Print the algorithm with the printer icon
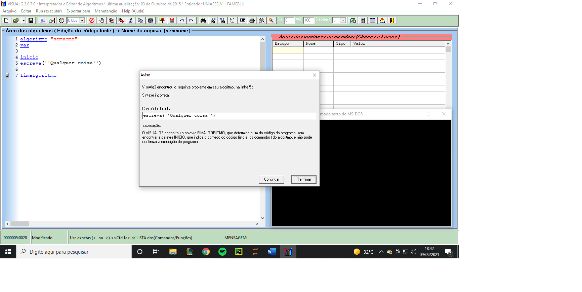Image resolution: width=582 pixels, height=292 pixels. (x=252, y=21)
